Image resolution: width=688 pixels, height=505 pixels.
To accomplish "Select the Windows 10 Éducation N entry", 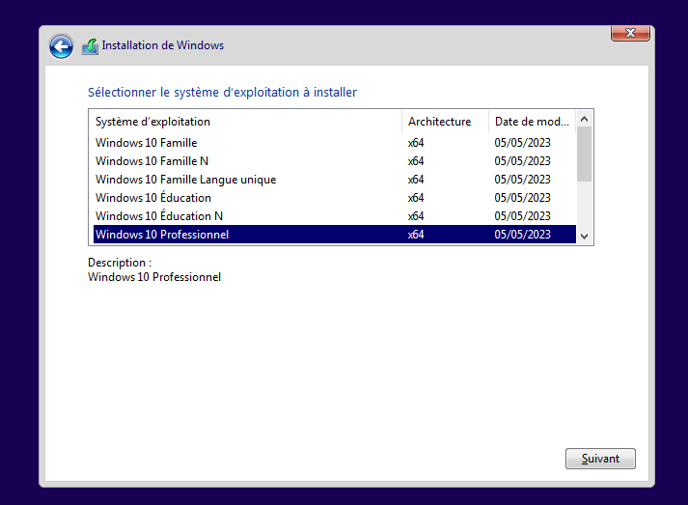I will pos(159,216).
